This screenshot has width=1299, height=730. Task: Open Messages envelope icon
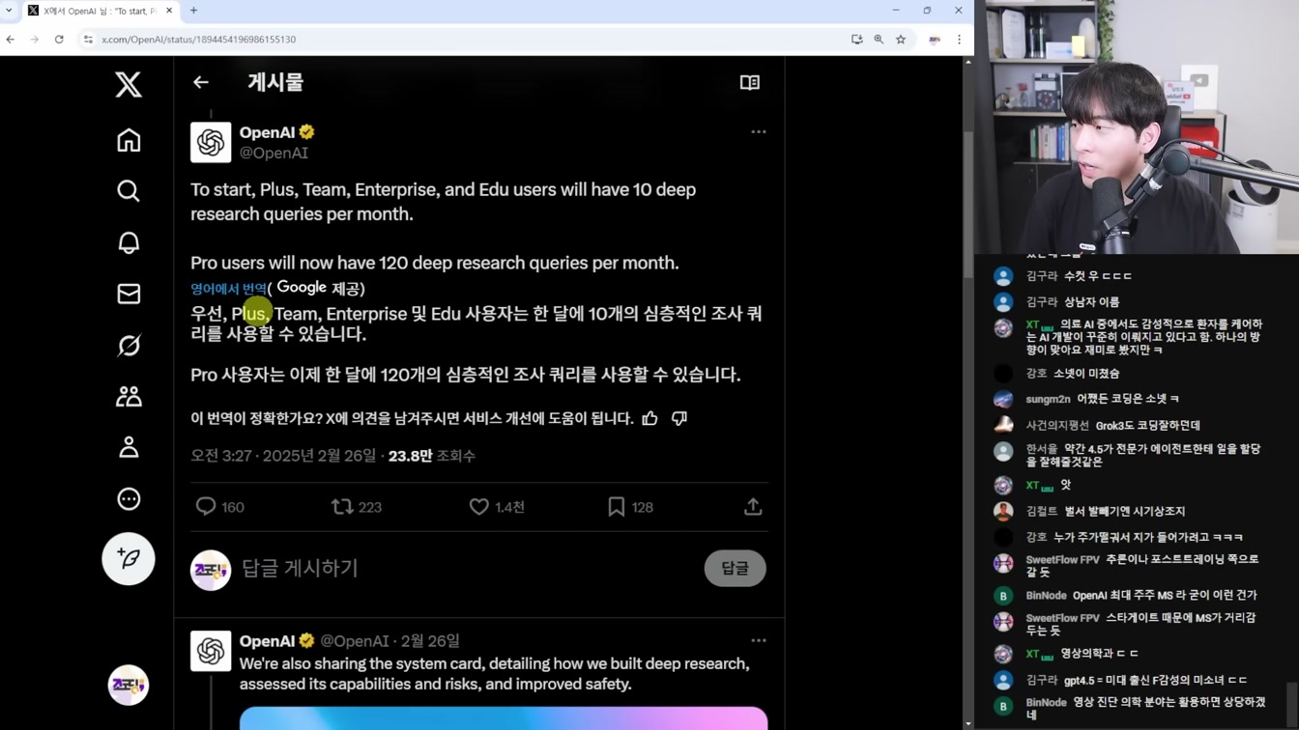(x=129, y=294)
